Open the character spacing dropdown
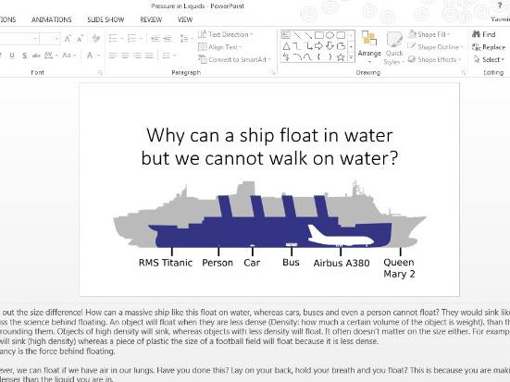This screenshot has width=510, height=382. [51, 55]
